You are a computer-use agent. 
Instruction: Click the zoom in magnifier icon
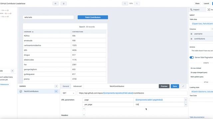pos(137,4)
